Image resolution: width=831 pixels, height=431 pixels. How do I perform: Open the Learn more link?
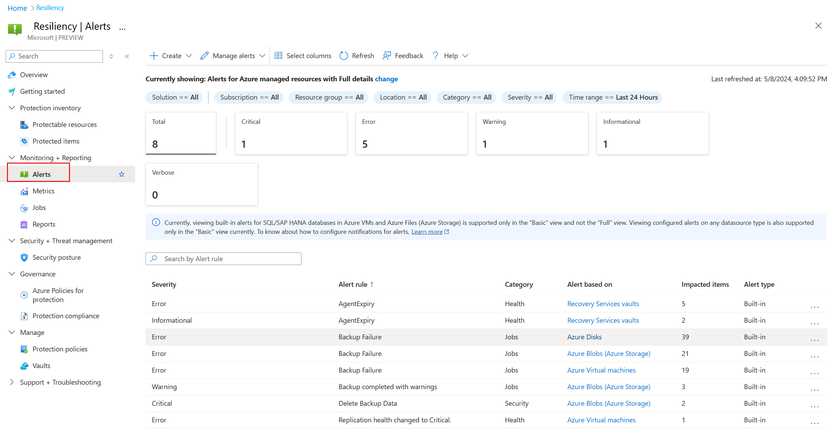tap(427, 232)
